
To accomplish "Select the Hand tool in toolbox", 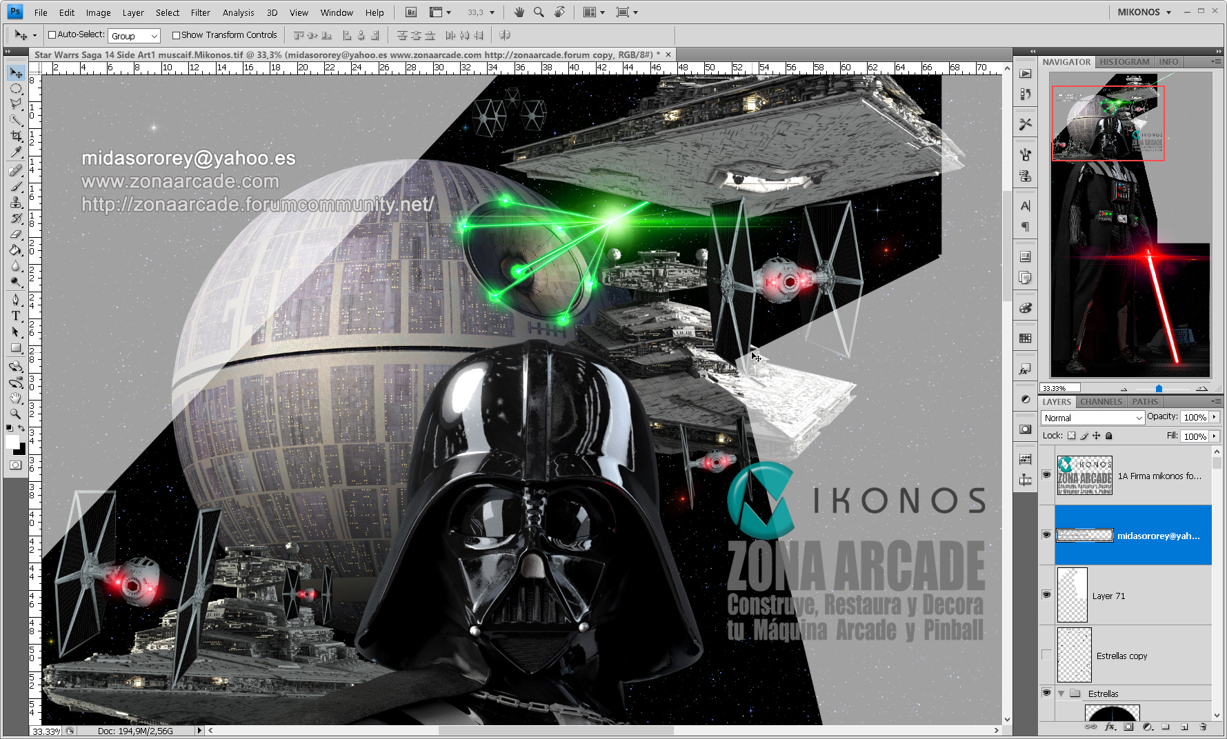I will point(16,398).
